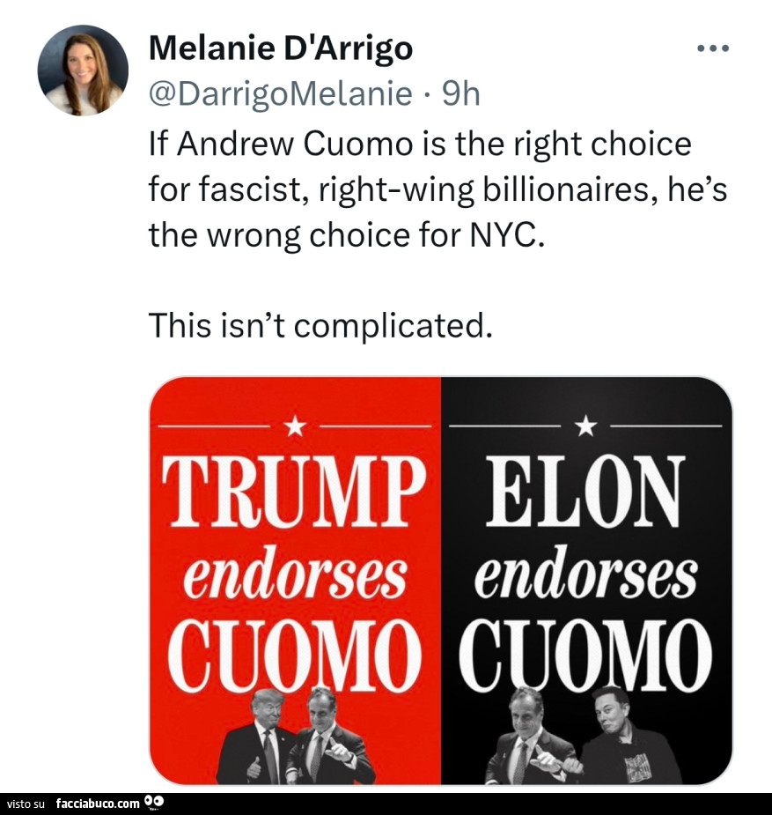This screenshot has width=772, height=815.
Task: Click the two suited men on red panel
Action: 297,738
